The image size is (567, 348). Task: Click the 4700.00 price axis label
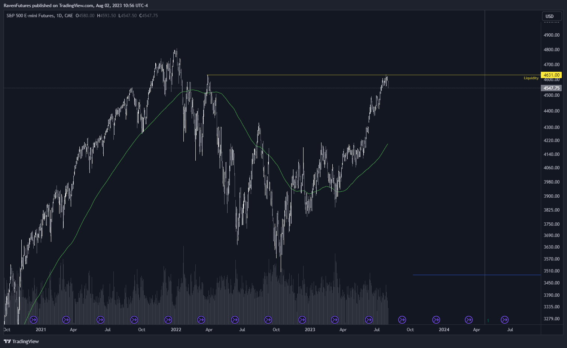coord(551,65)
